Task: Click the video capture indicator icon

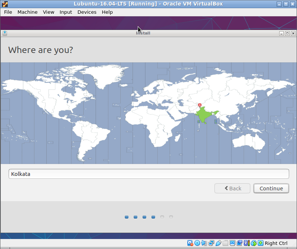Action: click(x=239, y=243)
